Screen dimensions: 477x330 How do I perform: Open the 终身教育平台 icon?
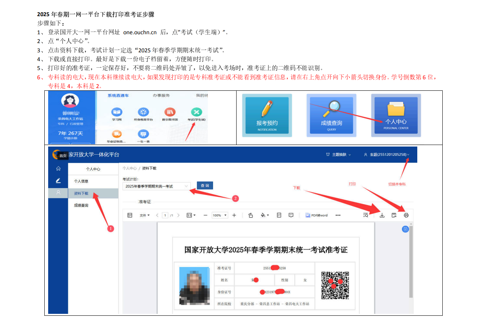143,112
